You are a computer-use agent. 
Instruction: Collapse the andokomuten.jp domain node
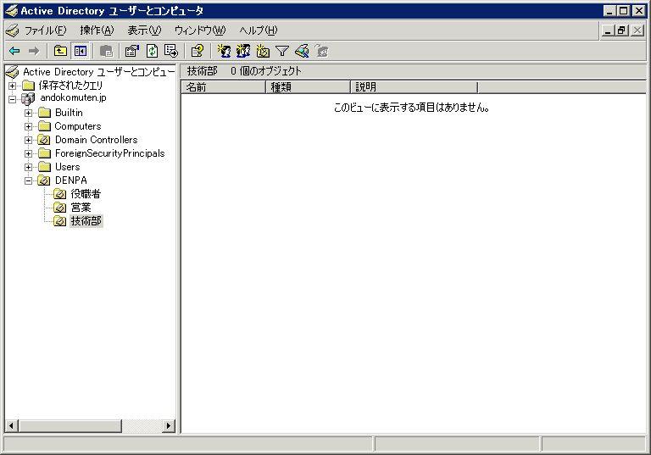point(13,99)
